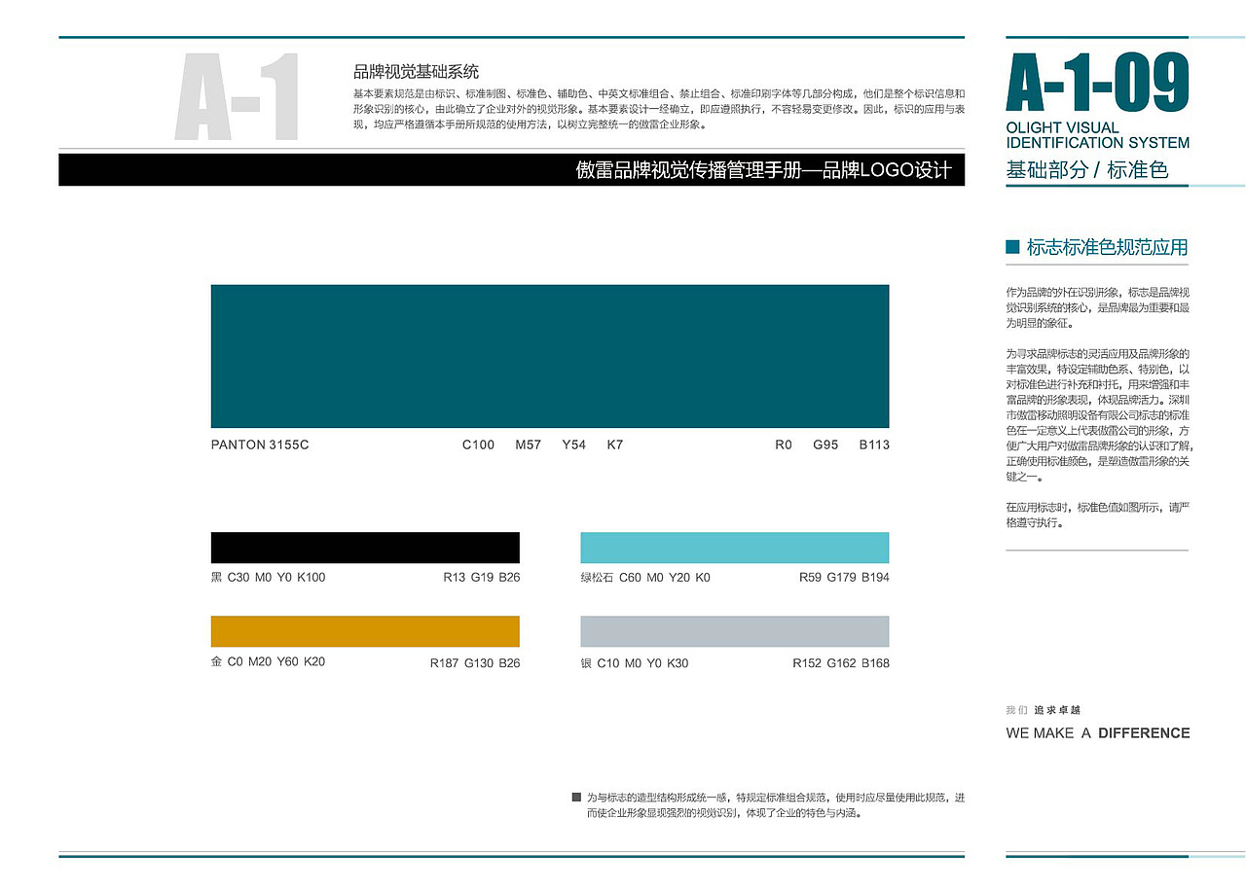Click the OLIGHT VISUAL IDENTIFICATION SYSTEM logo text
The image size is (1246, 889).
pyautogui.click(x=1097, y=133)
